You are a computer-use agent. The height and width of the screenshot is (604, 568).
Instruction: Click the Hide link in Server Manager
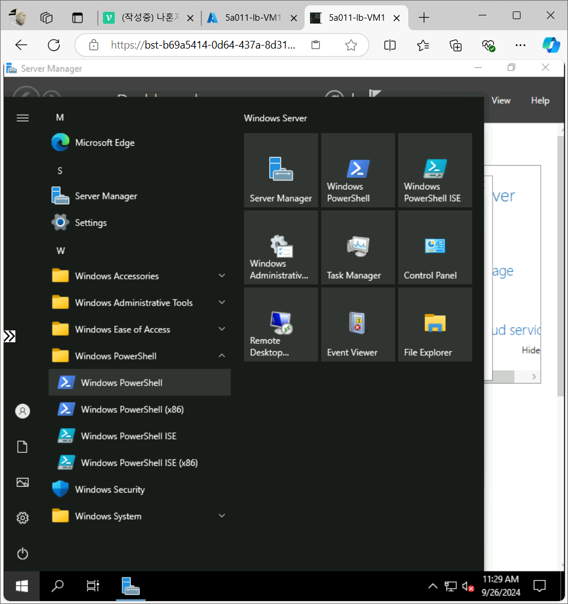(x=531, y=350)
